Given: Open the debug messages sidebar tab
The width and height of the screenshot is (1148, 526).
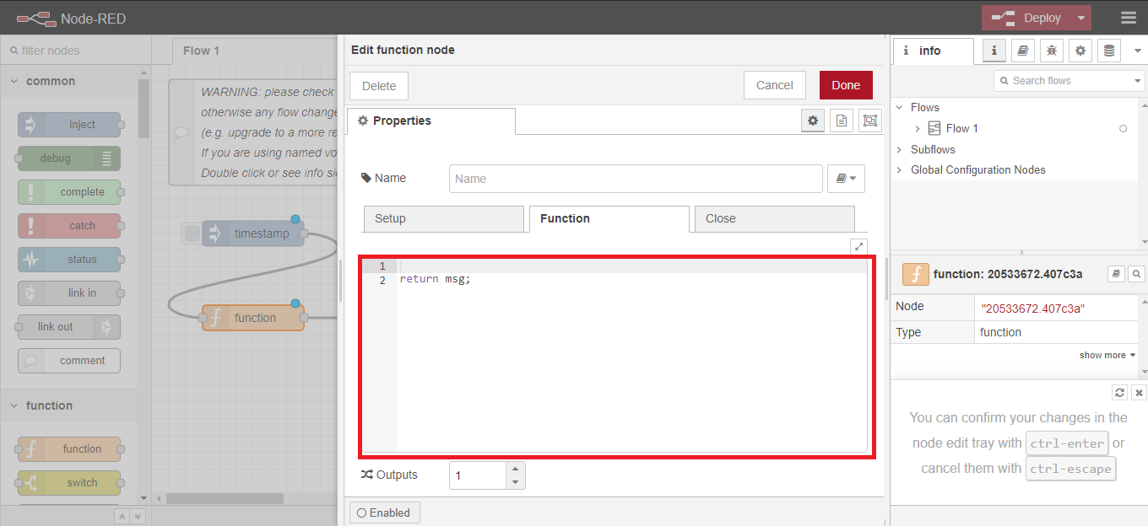Looking at the screenshot, I should (1051, 51).
